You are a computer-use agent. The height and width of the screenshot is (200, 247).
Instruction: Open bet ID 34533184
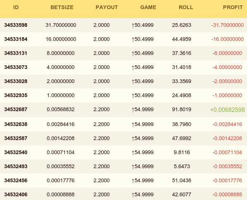click(16, 39)
